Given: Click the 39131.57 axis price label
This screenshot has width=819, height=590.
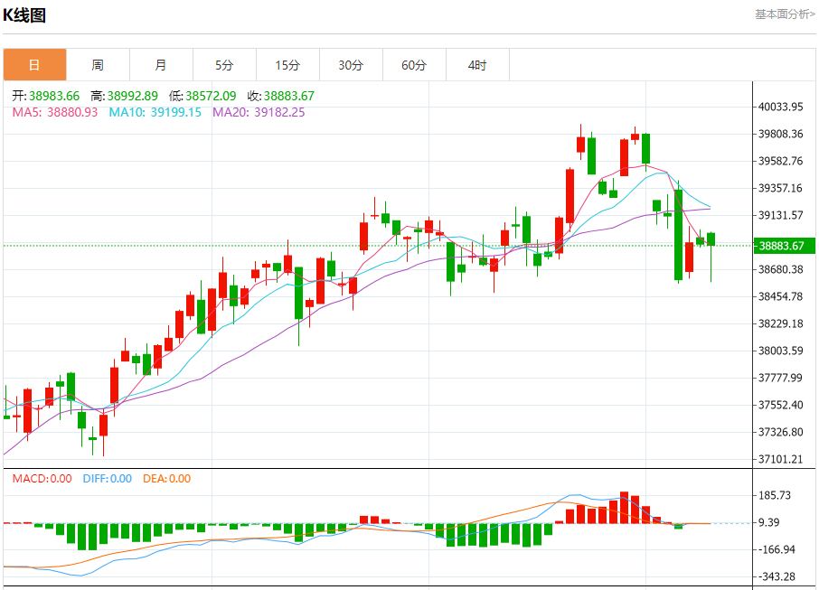Looking at the screenshot, I should pyautogui.click(x=781, y=215).
